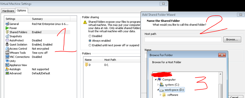Click the 'Time sync off' summary value

point(40,53)
